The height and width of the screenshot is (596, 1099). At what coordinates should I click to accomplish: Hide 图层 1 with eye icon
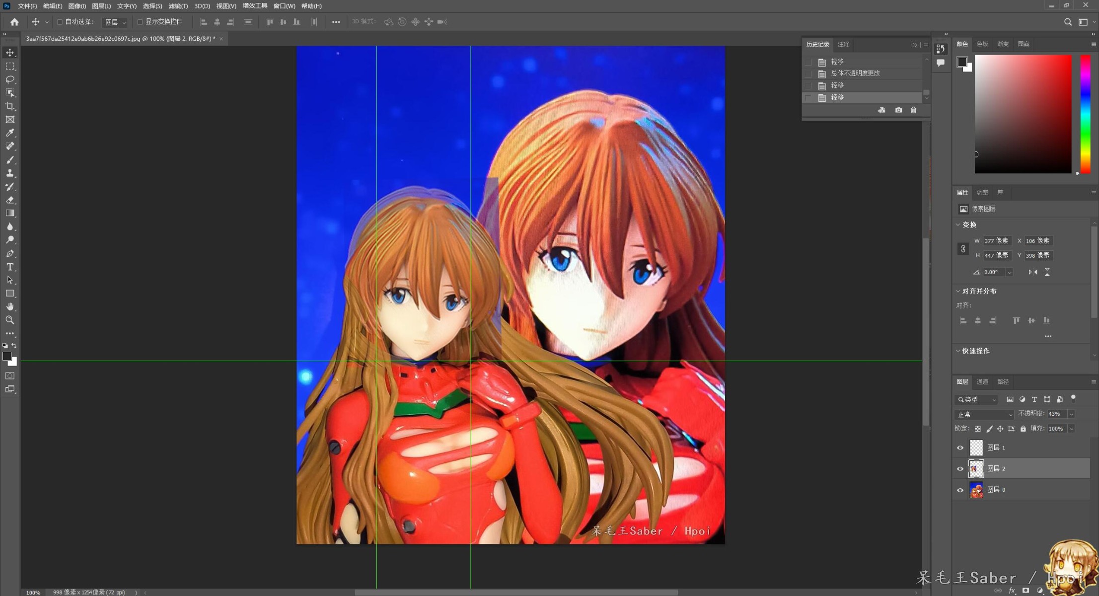[x=960, y=447]
